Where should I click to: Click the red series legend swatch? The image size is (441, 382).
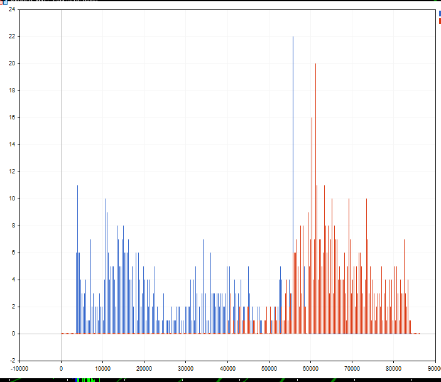[x=440, y=21]
